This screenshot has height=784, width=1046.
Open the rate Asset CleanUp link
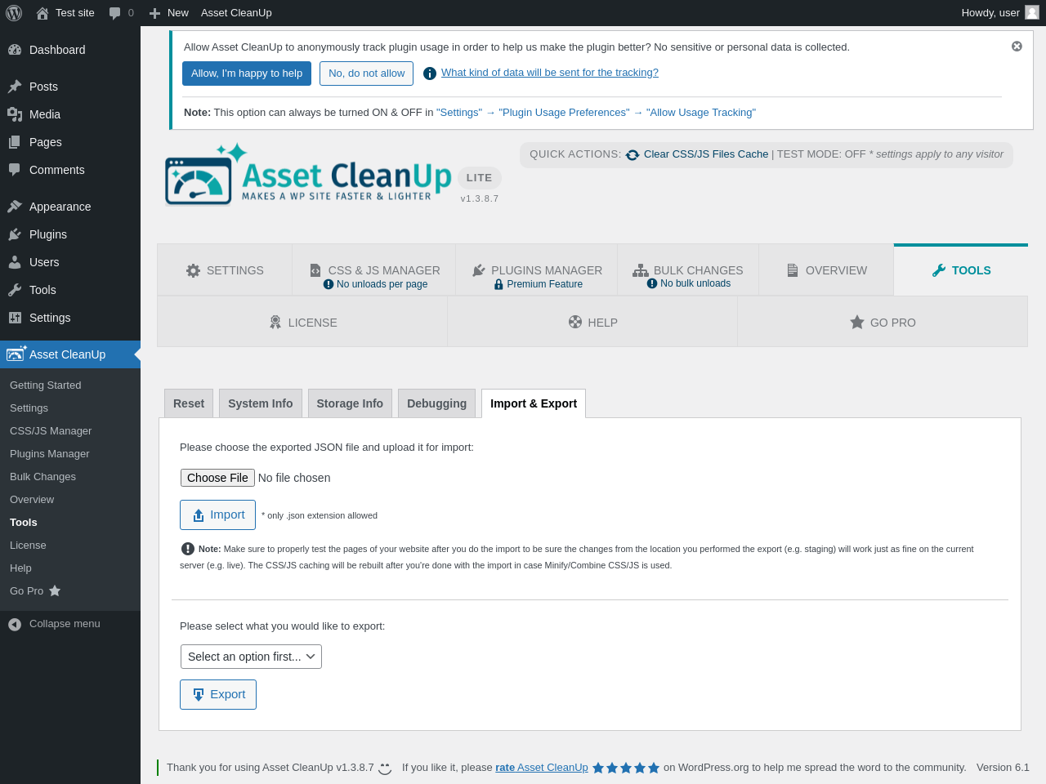(542, 768)
